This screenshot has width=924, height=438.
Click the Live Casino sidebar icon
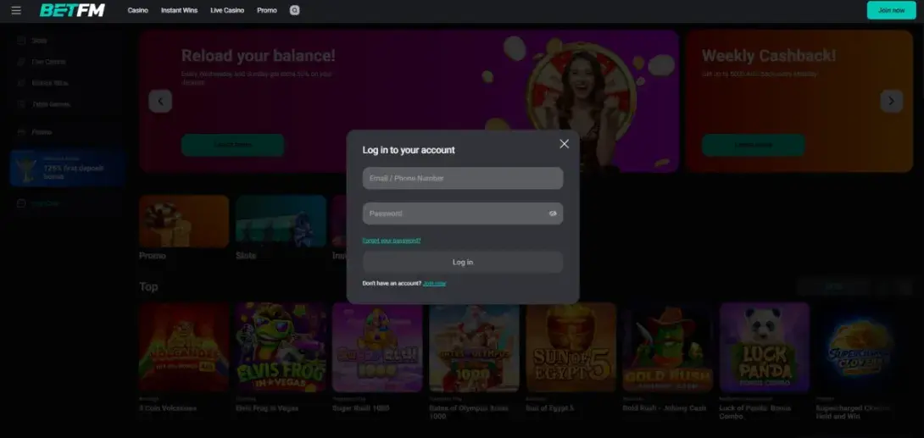(21, 62)
